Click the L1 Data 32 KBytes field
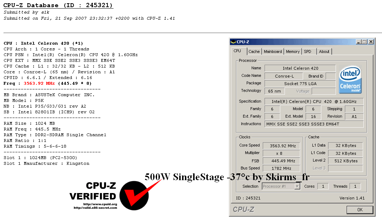The width and height of the screenshot is (382, 222). [346, 145]
